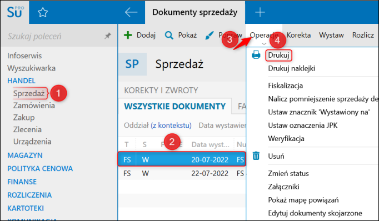Expand the ROZLICZENIA sidebar section

coord(29,195)
